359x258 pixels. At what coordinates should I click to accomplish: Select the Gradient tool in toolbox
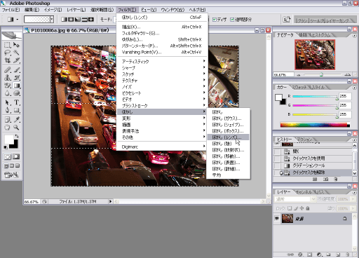point(16,86)
